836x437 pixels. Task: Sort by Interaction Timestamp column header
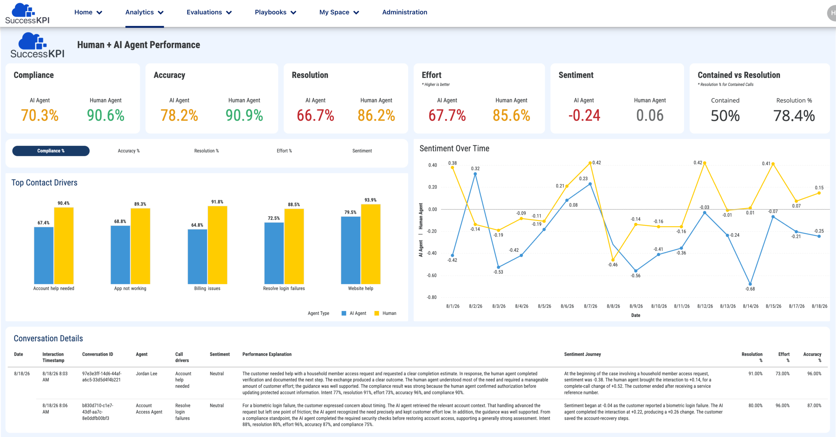(x=53, y=357)
